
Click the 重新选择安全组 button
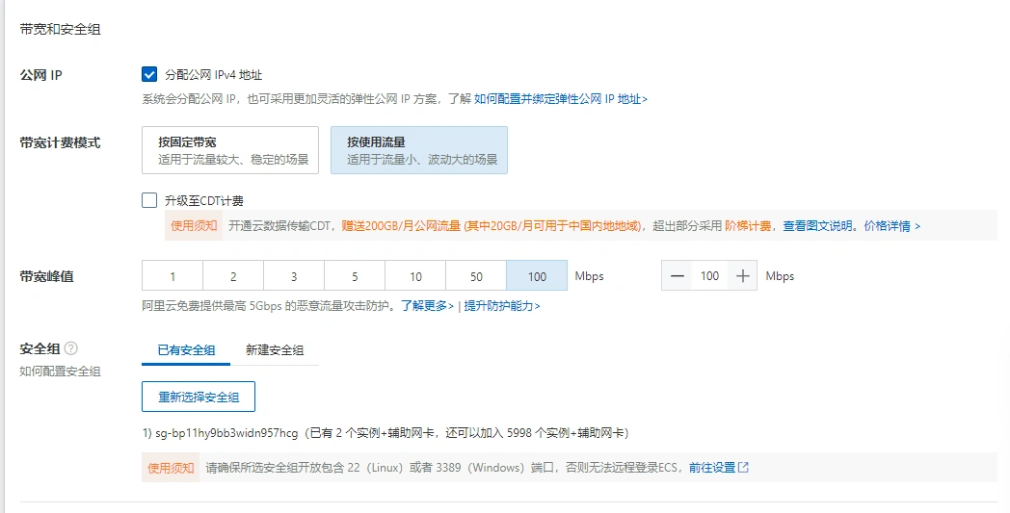coord(199,397)
